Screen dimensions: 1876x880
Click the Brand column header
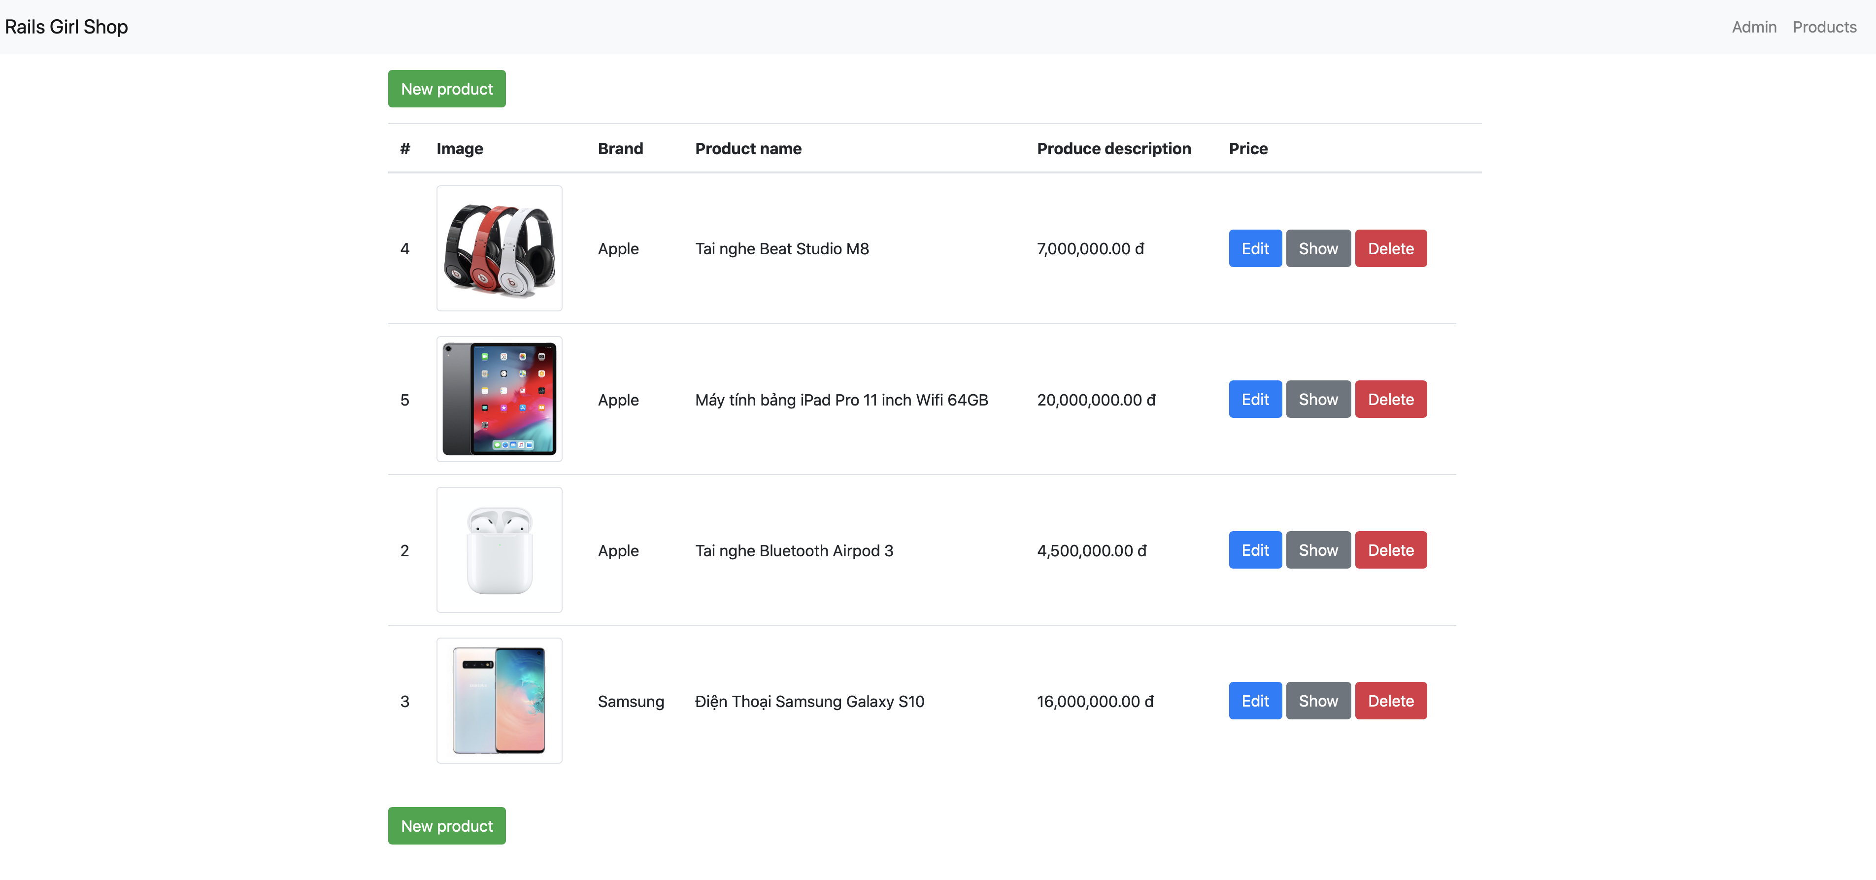[x=620, y=147]
